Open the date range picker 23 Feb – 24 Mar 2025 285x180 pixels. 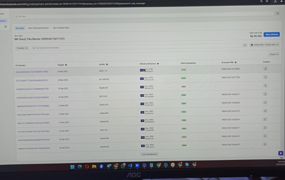click(264, 45)
